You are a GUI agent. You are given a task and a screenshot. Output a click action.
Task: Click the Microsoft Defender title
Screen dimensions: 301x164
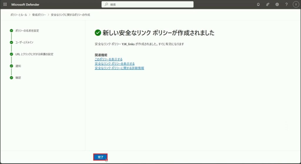[25, 4]
